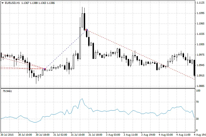Click the 1.1005 price scale label
This screenshot has width=206, height=137.
tap(200, 44)
